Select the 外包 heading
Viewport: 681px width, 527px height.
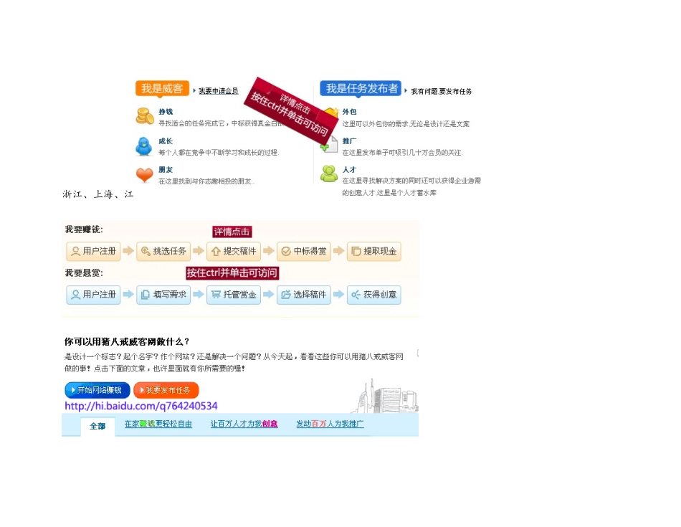point(349,112)
